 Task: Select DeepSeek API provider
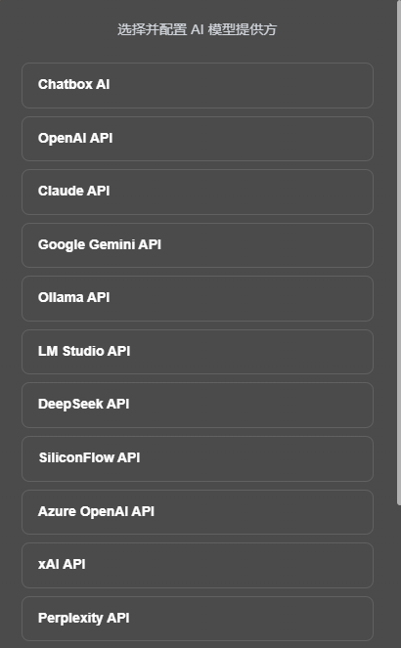(x=198, y=405)
